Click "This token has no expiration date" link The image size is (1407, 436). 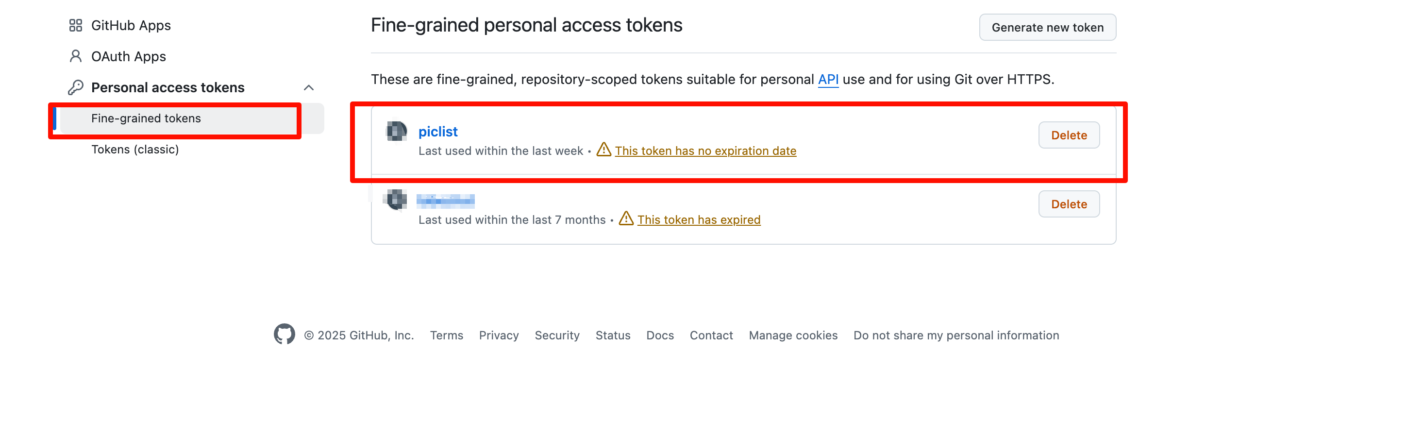coord(705,151)
